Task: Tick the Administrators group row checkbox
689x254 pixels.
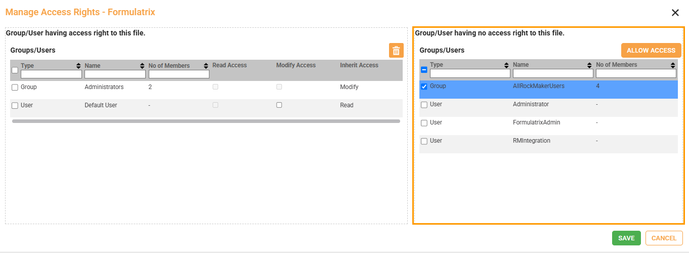Action: coord(15,88)
